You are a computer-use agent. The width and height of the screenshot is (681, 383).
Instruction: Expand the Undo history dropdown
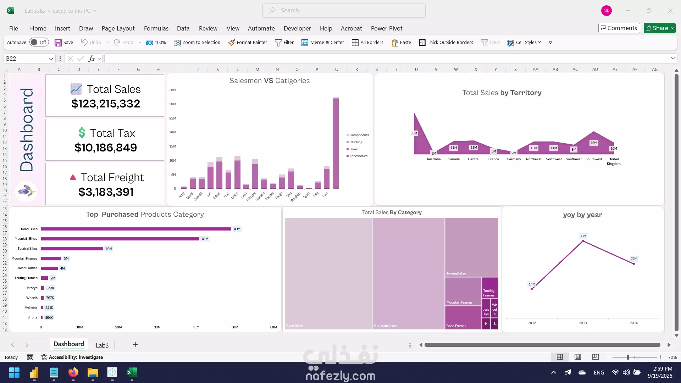pos(107,43)
